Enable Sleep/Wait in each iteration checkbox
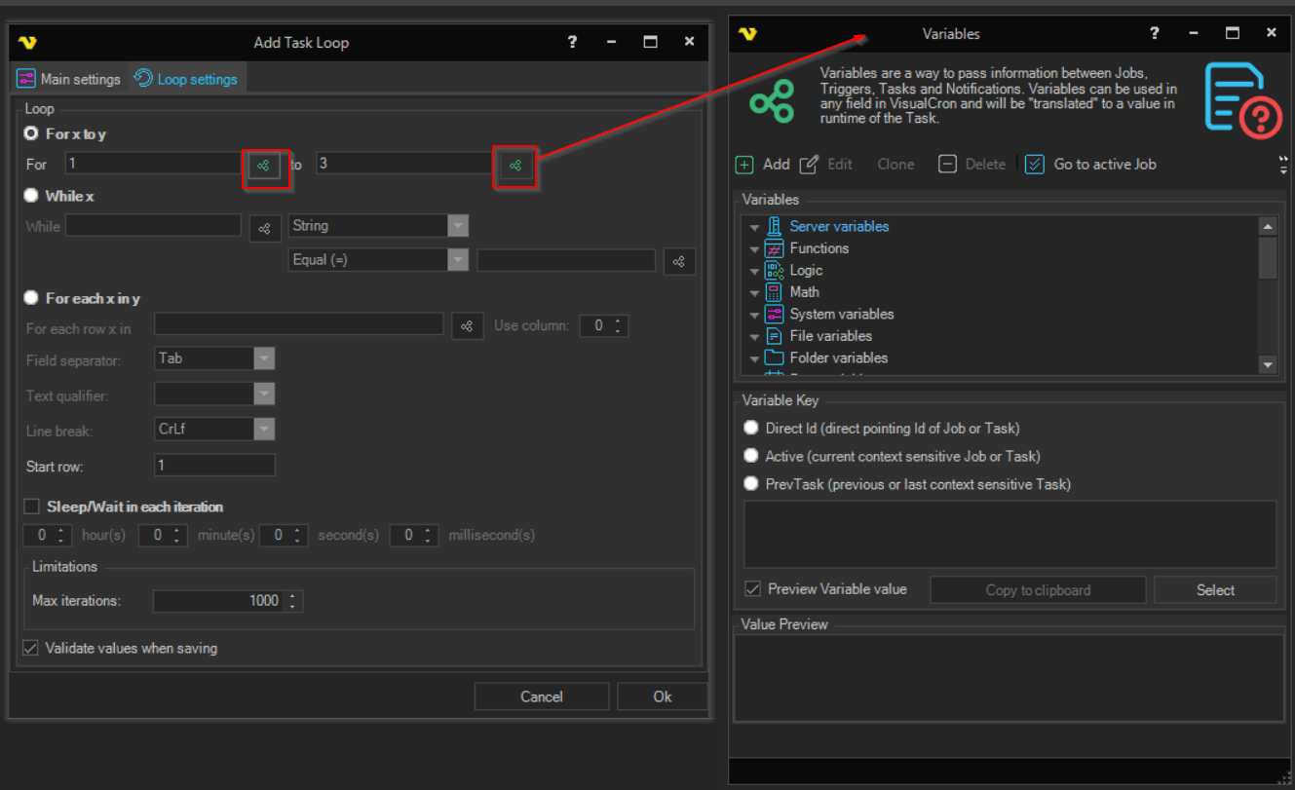This screenshot has width=1295, height=790. coord(32,507)
